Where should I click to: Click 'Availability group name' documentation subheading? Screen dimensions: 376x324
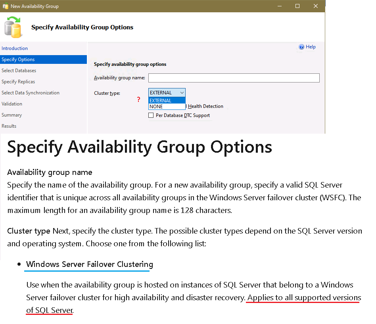point(50,173)
